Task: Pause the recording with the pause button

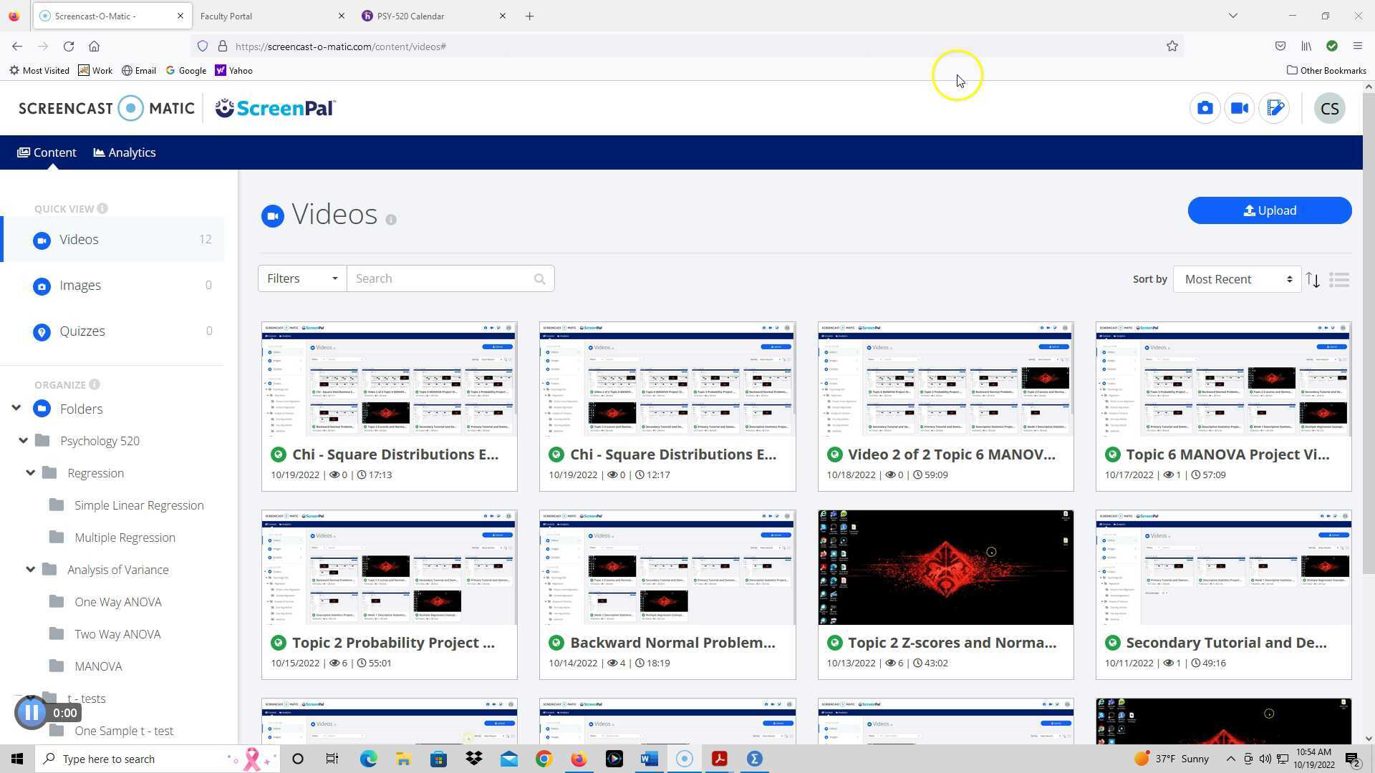Action: (x=32, y=713)
